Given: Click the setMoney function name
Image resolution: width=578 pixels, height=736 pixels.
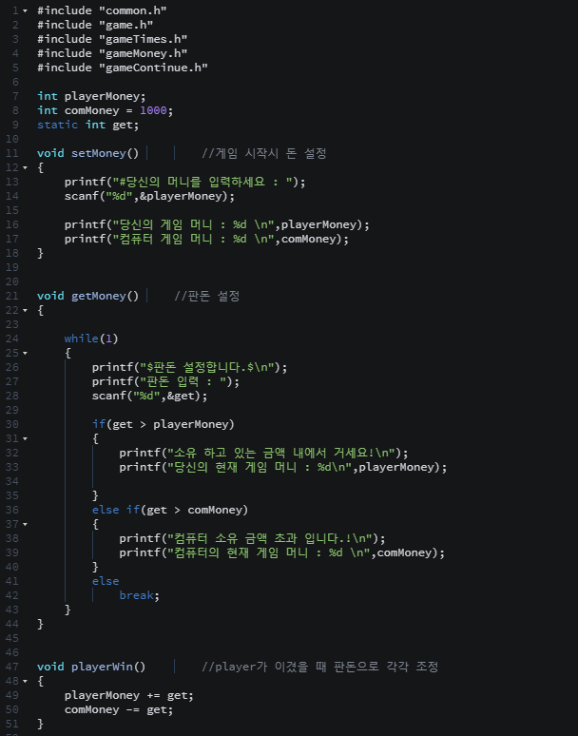Looking at the screenshot, I should (98, 153).
